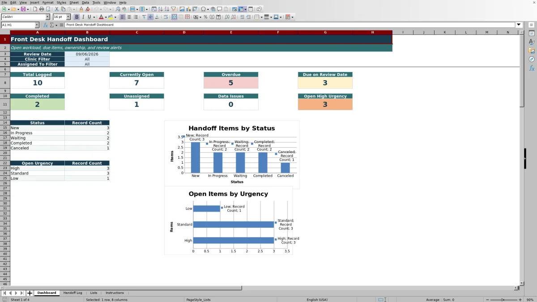The image size is (537, 302).
Task: Click the Insert Chart icon
Action: (x=188, y=9)
